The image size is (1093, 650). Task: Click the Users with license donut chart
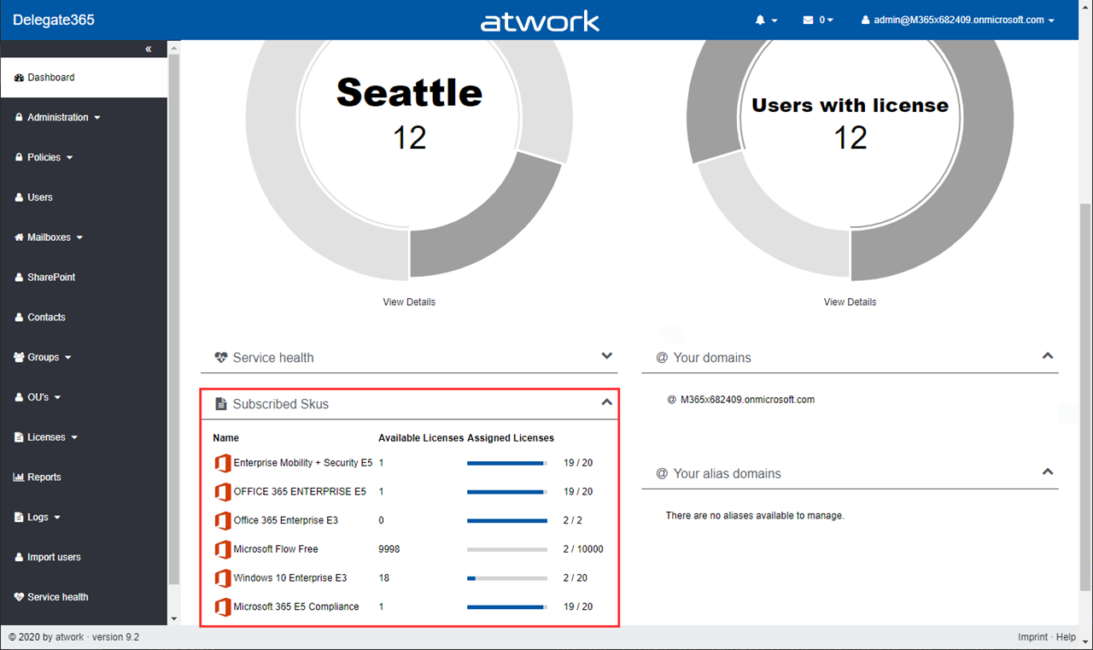pyautogui.click(x=850, y=161)
